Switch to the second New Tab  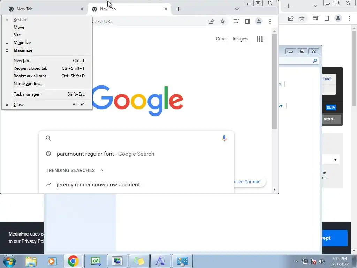point(129,9)
